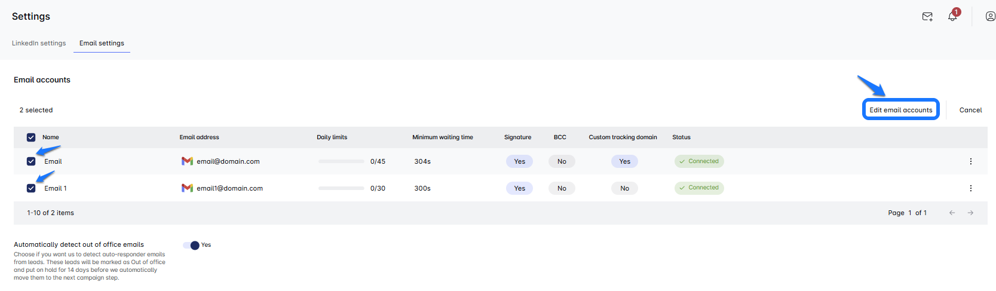Uncheck the Email 1 account checkbox
This screenshot has height=291, width=996.
[x=31, y=188]
